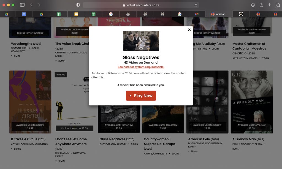This screenshot has height=169, width=282.
Task: Go forward with the forward arrow
Action: 39,5
